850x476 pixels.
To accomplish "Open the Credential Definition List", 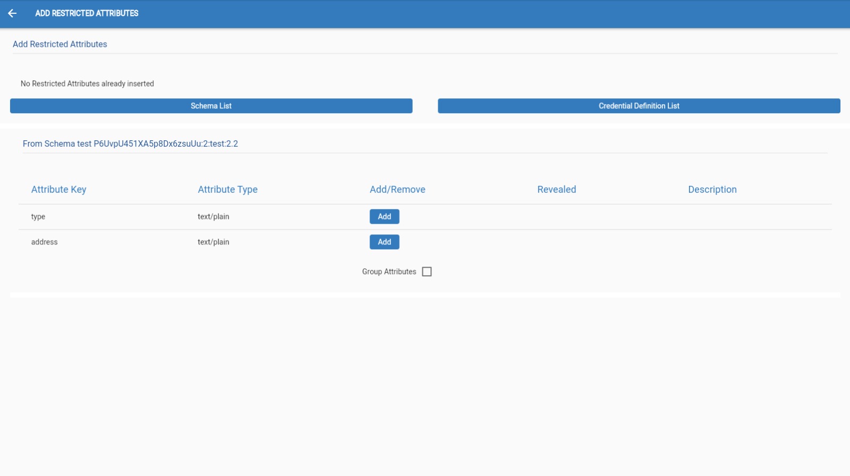I will click(x=639, y=106).
